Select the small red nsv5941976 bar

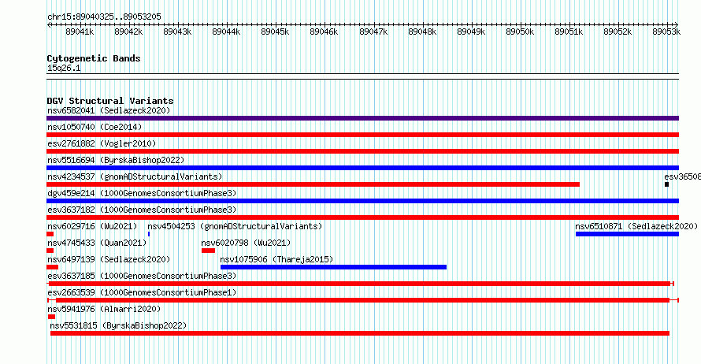pos(51,317)
